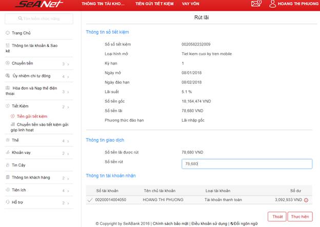320x227 pixels.
Task: Click the Hỗ trợ support icon
Action: [8, 202]
